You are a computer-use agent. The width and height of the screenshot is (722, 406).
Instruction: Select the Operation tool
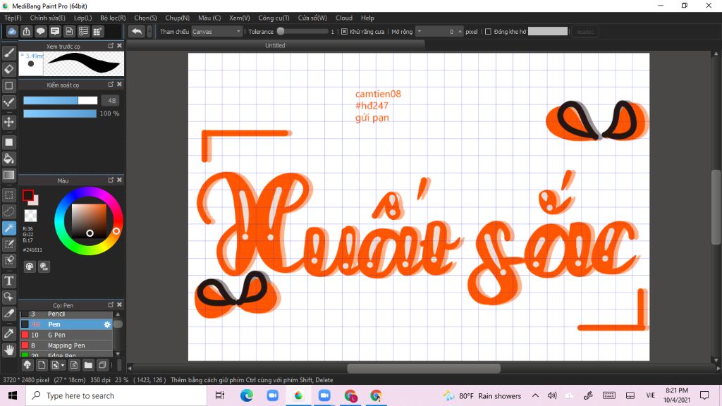[x=8, y=297]
